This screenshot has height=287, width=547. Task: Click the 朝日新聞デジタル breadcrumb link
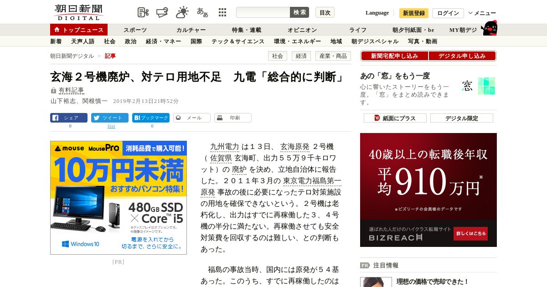click(72, 56)
